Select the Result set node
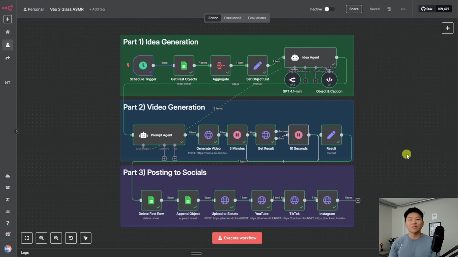This screenshot has width=458, height=257. (331, 135)
